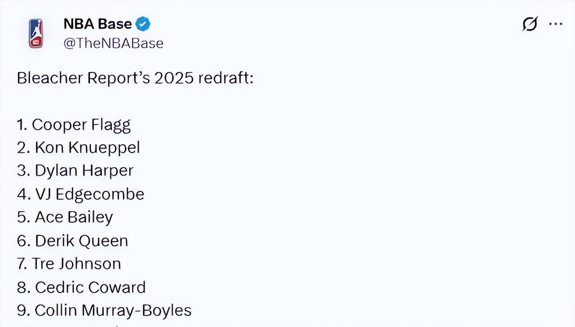Click the Grok slashed-circle icon
This screenshot has width=575, height=327.
click(x=530, y=24)
